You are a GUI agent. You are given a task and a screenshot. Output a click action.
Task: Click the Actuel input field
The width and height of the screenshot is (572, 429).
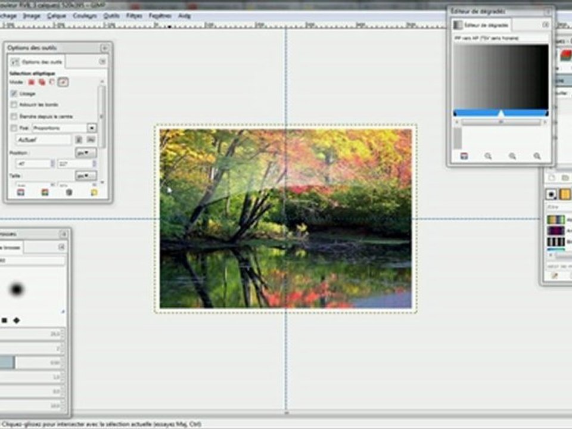[x=43, y=139]
